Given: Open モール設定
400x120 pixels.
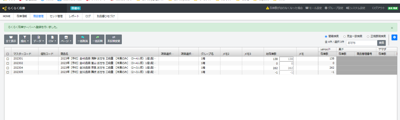Looking at the screenshot, I should (314, 8).
